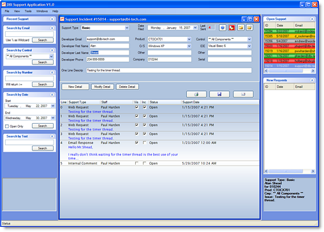Click the closed yellow folder icon button
Image resolution: width=324 pixels, height=232 pixels.
click(x=240, y=28)
